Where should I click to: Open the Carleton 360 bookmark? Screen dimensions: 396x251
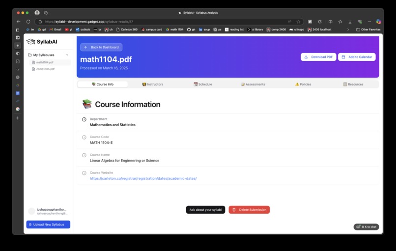pyautogui.click(x=127, y=29)
